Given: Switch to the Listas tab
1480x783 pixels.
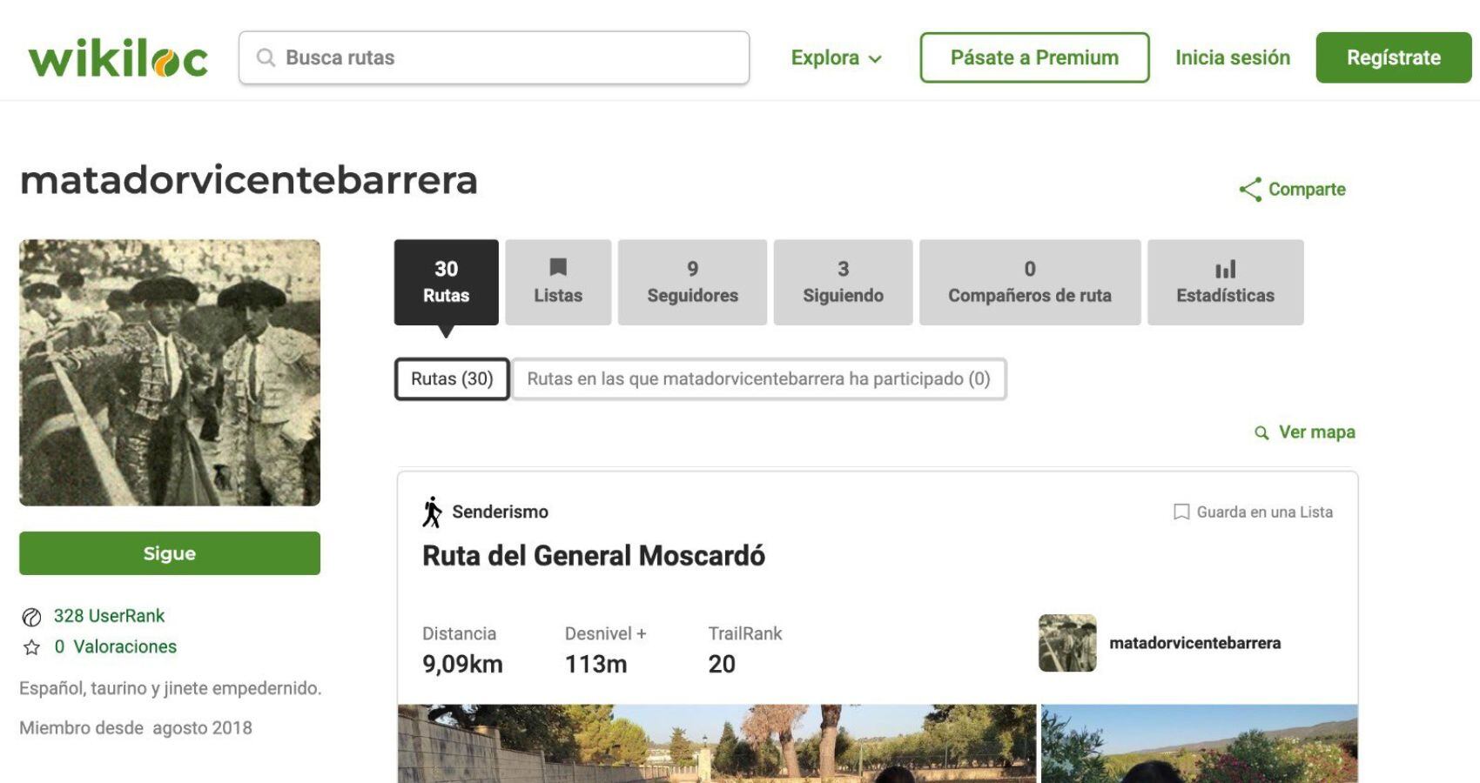Looking at the screenshot, I should coord(558,282).
